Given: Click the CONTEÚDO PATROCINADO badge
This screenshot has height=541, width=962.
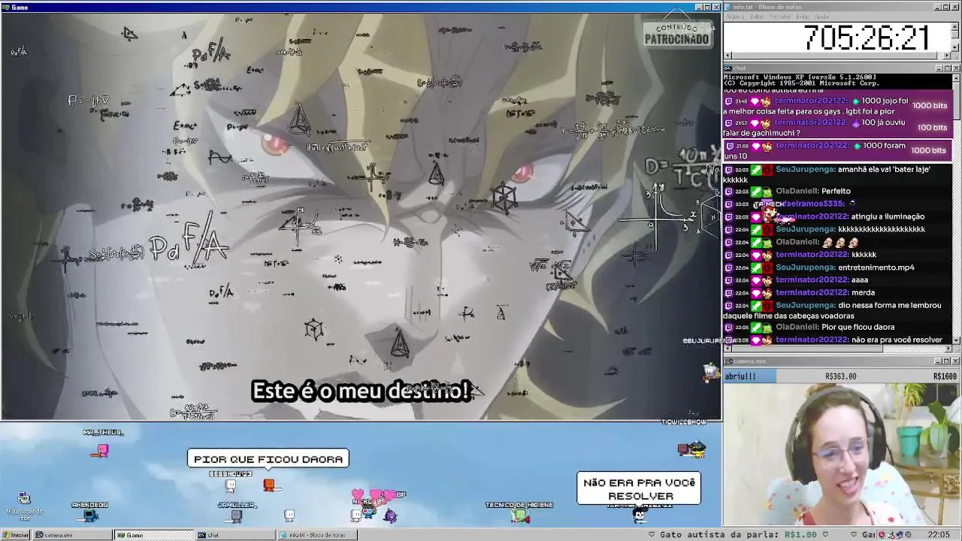Looking at the screenshot, I should point(677,33).
